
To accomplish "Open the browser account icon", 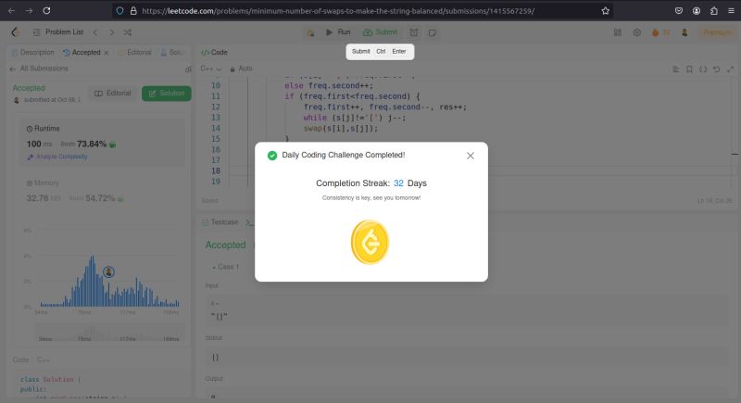I will 697,11.
